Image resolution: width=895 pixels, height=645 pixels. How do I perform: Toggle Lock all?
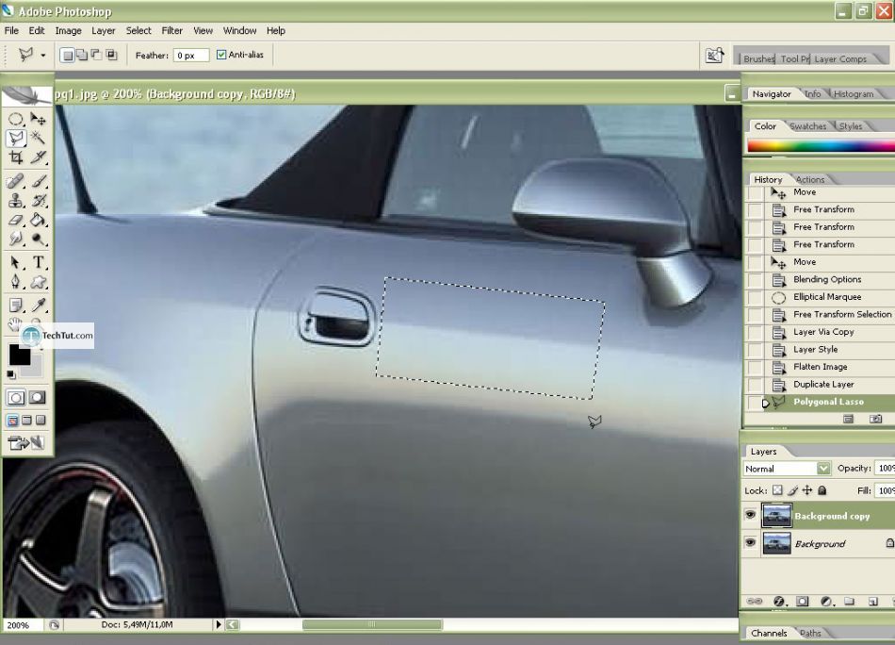click(x=822, y=490)
